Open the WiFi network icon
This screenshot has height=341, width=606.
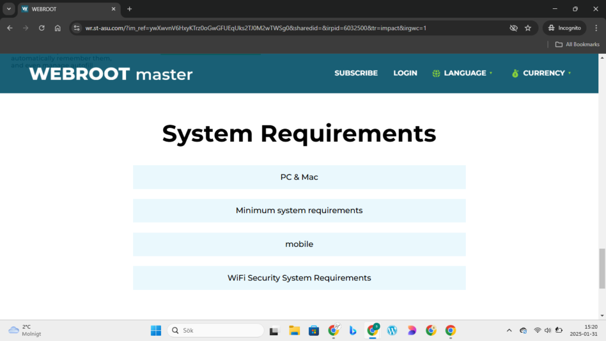537,330
